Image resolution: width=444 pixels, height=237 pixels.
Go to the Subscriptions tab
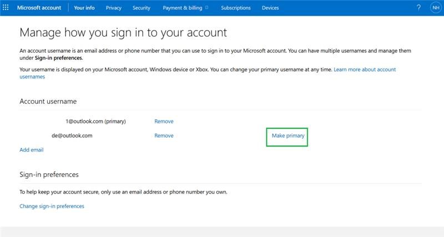235,8
